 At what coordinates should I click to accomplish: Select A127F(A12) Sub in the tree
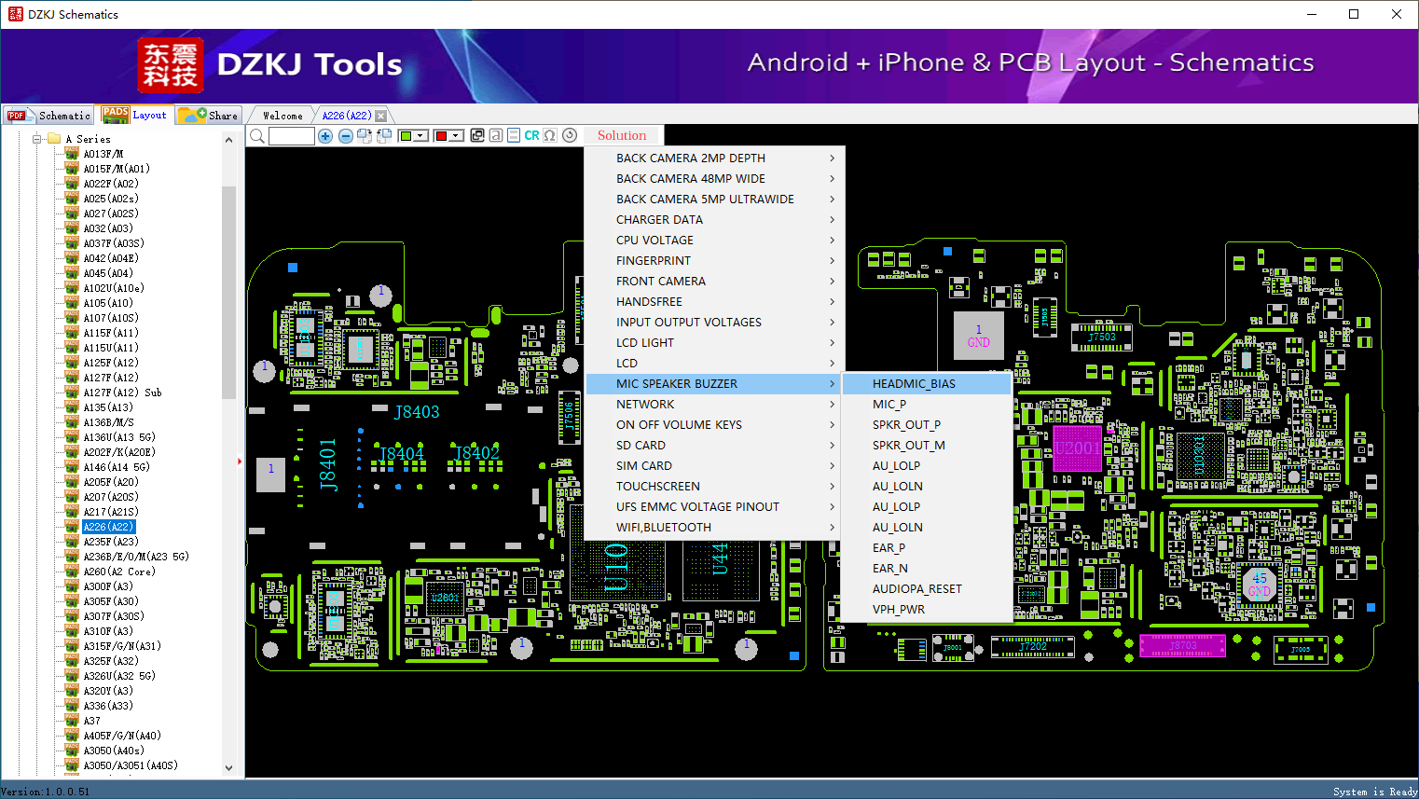[122, 393]
